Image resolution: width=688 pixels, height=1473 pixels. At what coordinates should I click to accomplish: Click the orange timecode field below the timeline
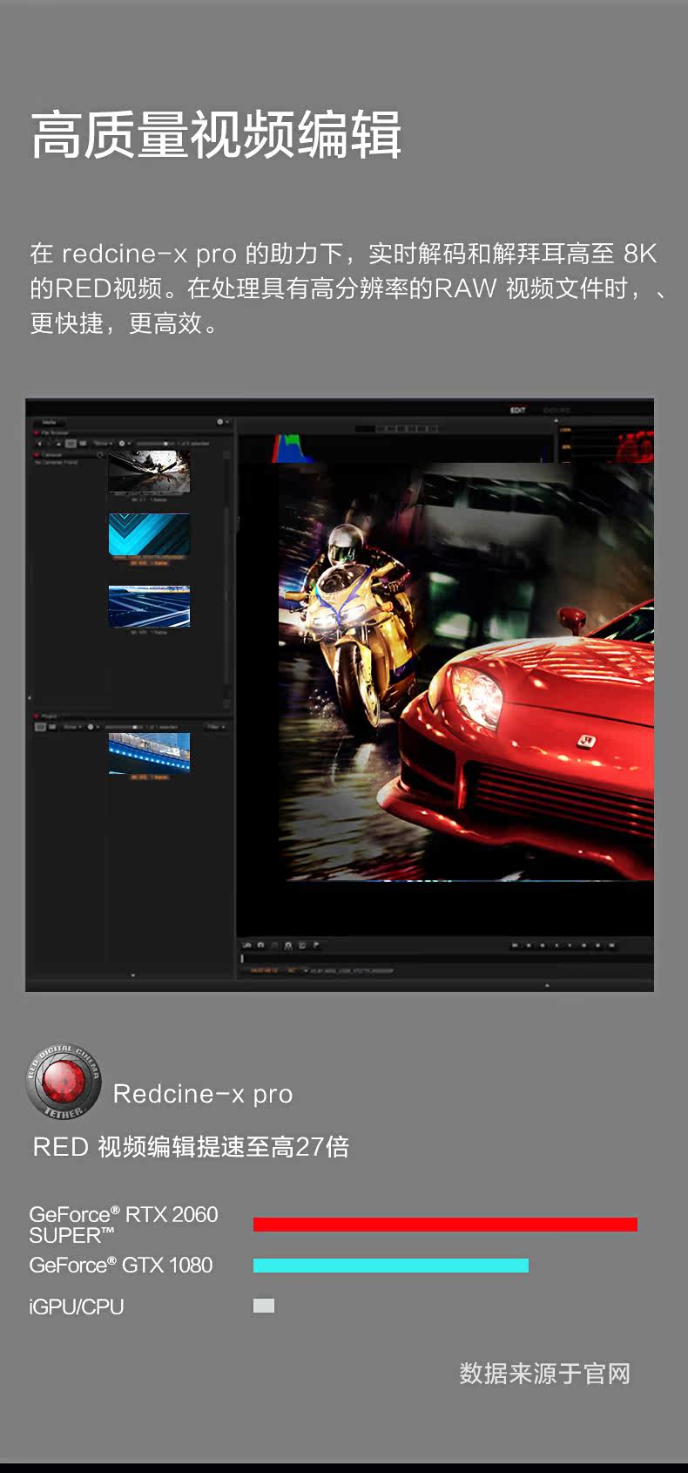pyautogui.click(x=265, y=970)
